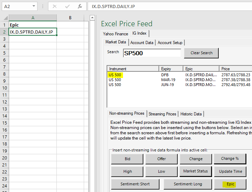Select the US 500 DFB row
252x192 pixels.
point(179,75)
